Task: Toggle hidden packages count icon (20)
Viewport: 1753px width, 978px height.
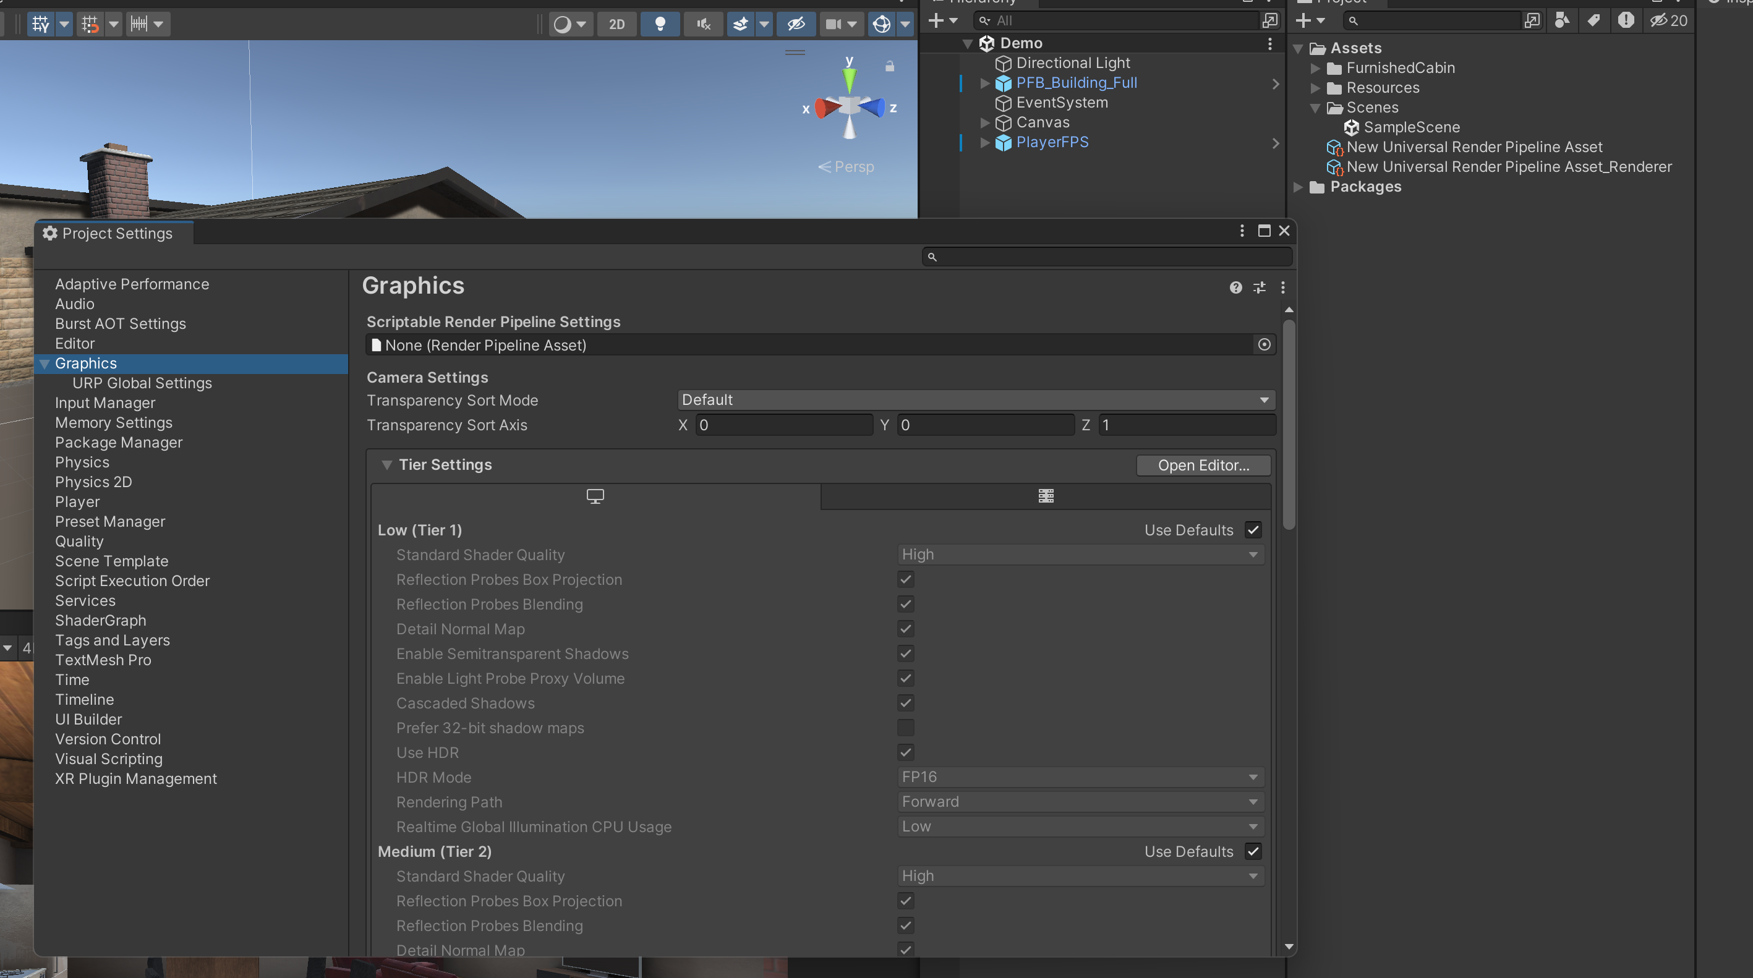Action: tap(1669, 20)
